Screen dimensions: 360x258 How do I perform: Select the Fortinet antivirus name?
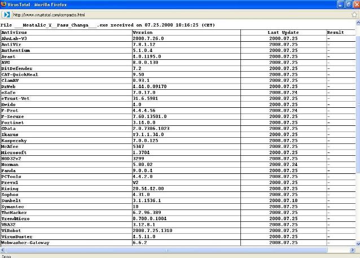click(x=12, y=123)
